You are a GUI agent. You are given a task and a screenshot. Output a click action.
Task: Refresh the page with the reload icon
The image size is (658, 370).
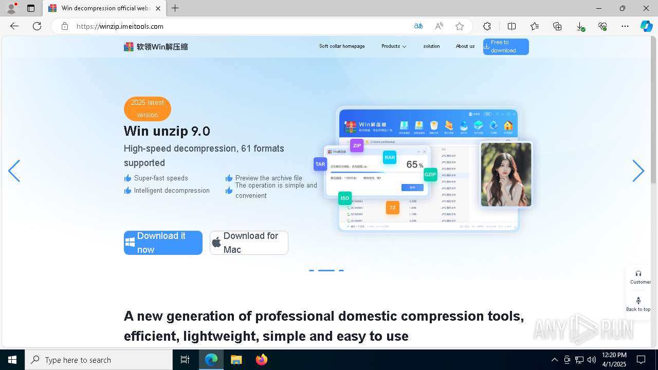[37, 26]
